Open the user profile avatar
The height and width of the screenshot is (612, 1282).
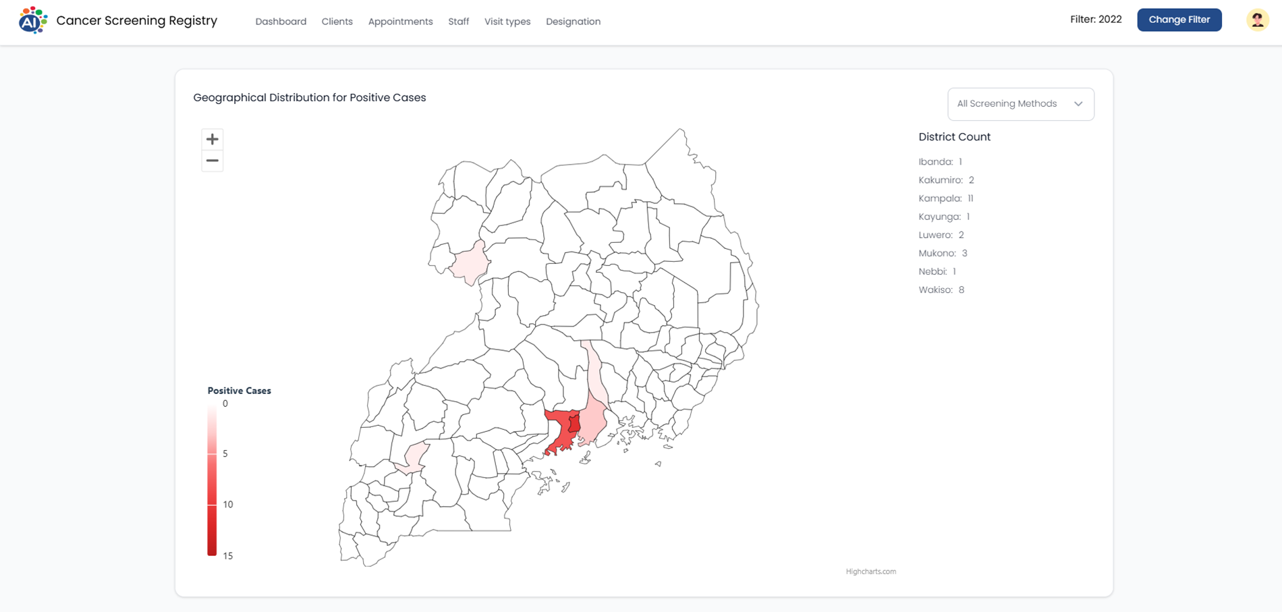coord(1256,20)
